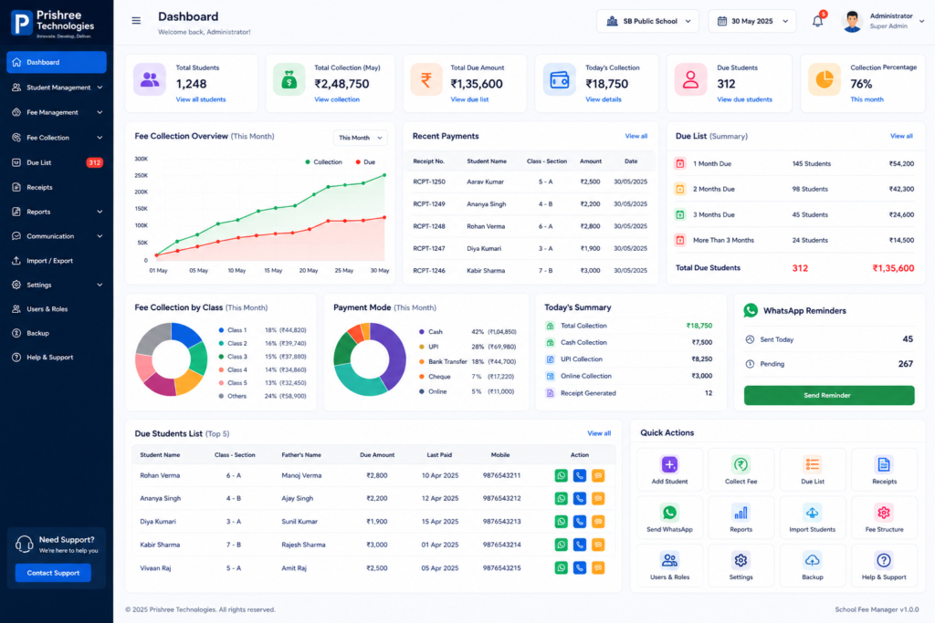The image size is (935, 623).
Task: Open Send WhatsApp quick action
Action: (x=669, y=517)
